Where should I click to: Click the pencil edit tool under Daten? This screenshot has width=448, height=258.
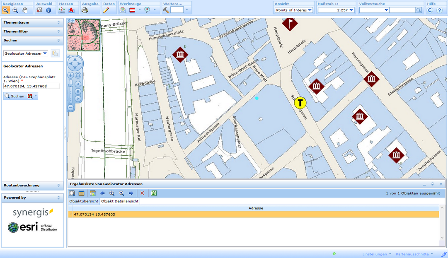(x=106, y=10)
